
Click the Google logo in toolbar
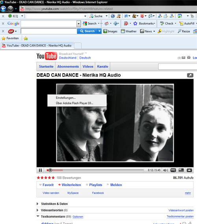coord(13,24)
